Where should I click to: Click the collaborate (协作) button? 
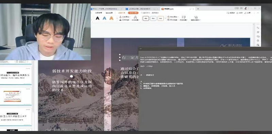coord(240,13)
